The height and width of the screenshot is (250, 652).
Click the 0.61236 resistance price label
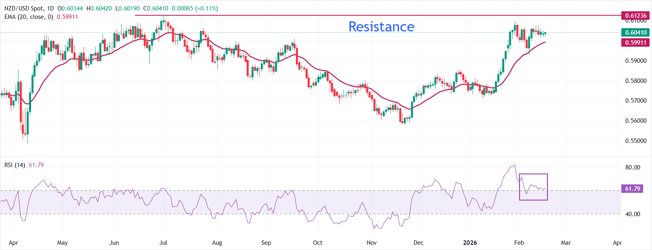click(635, 16)
